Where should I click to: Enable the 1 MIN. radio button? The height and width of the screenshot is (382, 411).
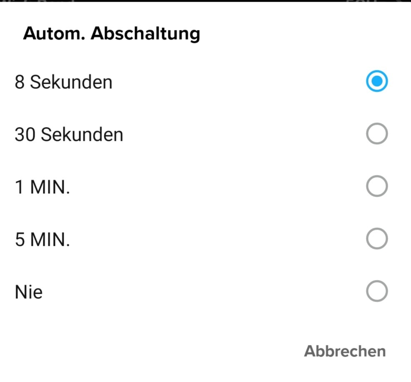377,187
